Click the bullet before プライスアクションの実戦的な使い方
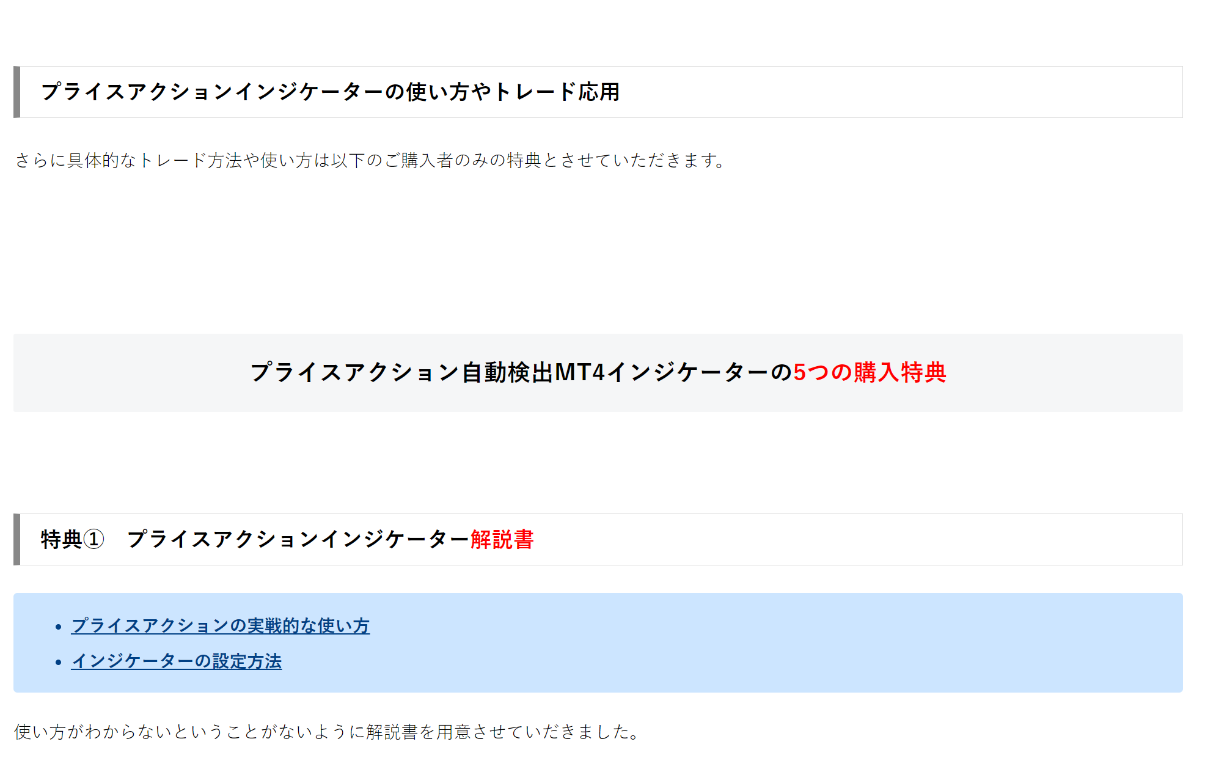Viewport: 1205px width, 780px height. [x=59, y=627]
